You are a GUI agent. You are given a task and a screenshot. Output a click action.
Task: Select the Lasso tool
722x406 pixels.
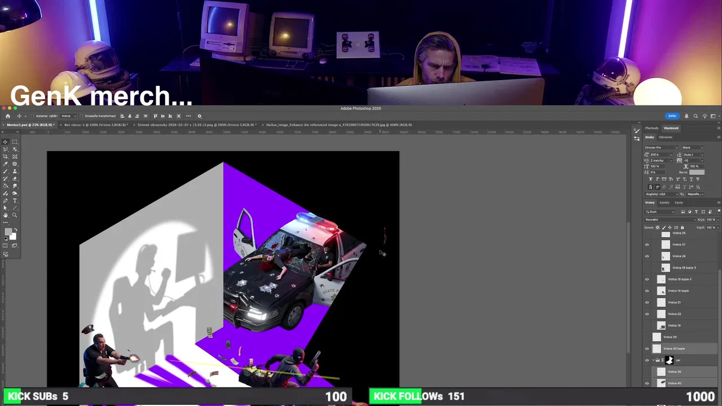click(5, 149)
